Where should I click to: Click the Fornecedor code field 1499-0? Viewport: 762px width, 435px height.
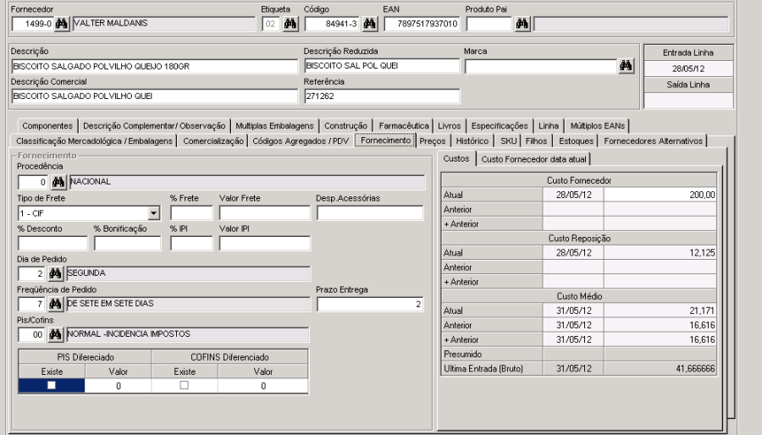coord(32,24)
